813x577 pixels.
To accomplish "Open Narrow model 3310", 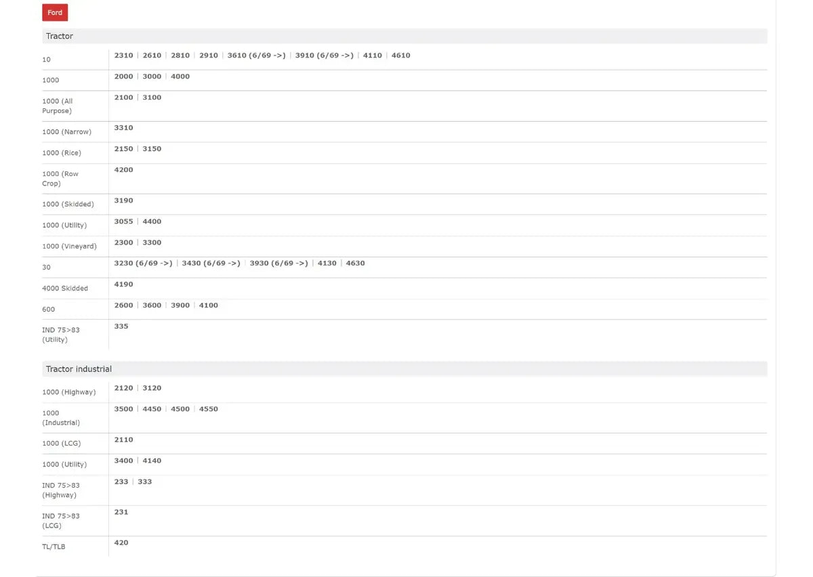I will [x=124, y=128].
